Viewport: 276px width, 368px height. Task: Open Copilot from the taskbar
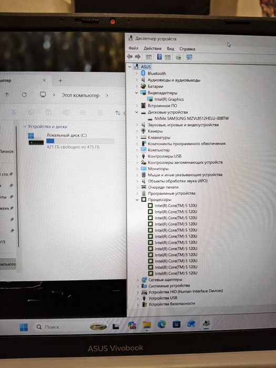coord(132,325)
